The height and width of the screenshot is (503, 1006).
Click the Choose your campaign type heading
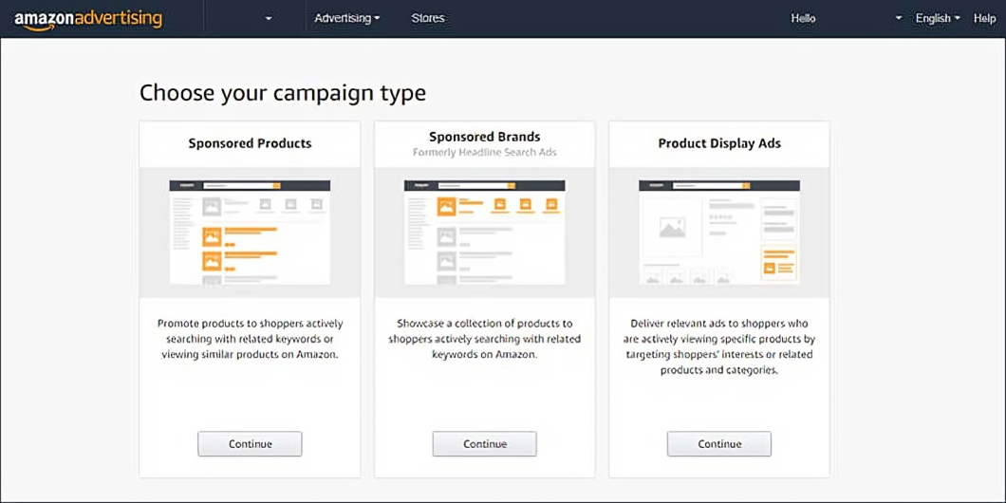[282, 93]
